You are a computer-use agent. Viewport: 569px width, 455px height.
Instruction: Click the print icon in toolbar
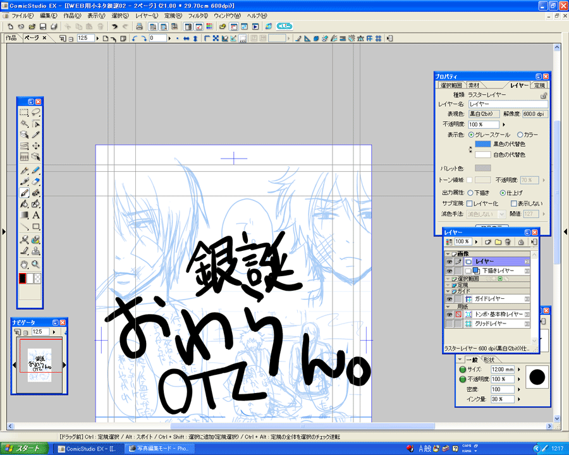139,27
